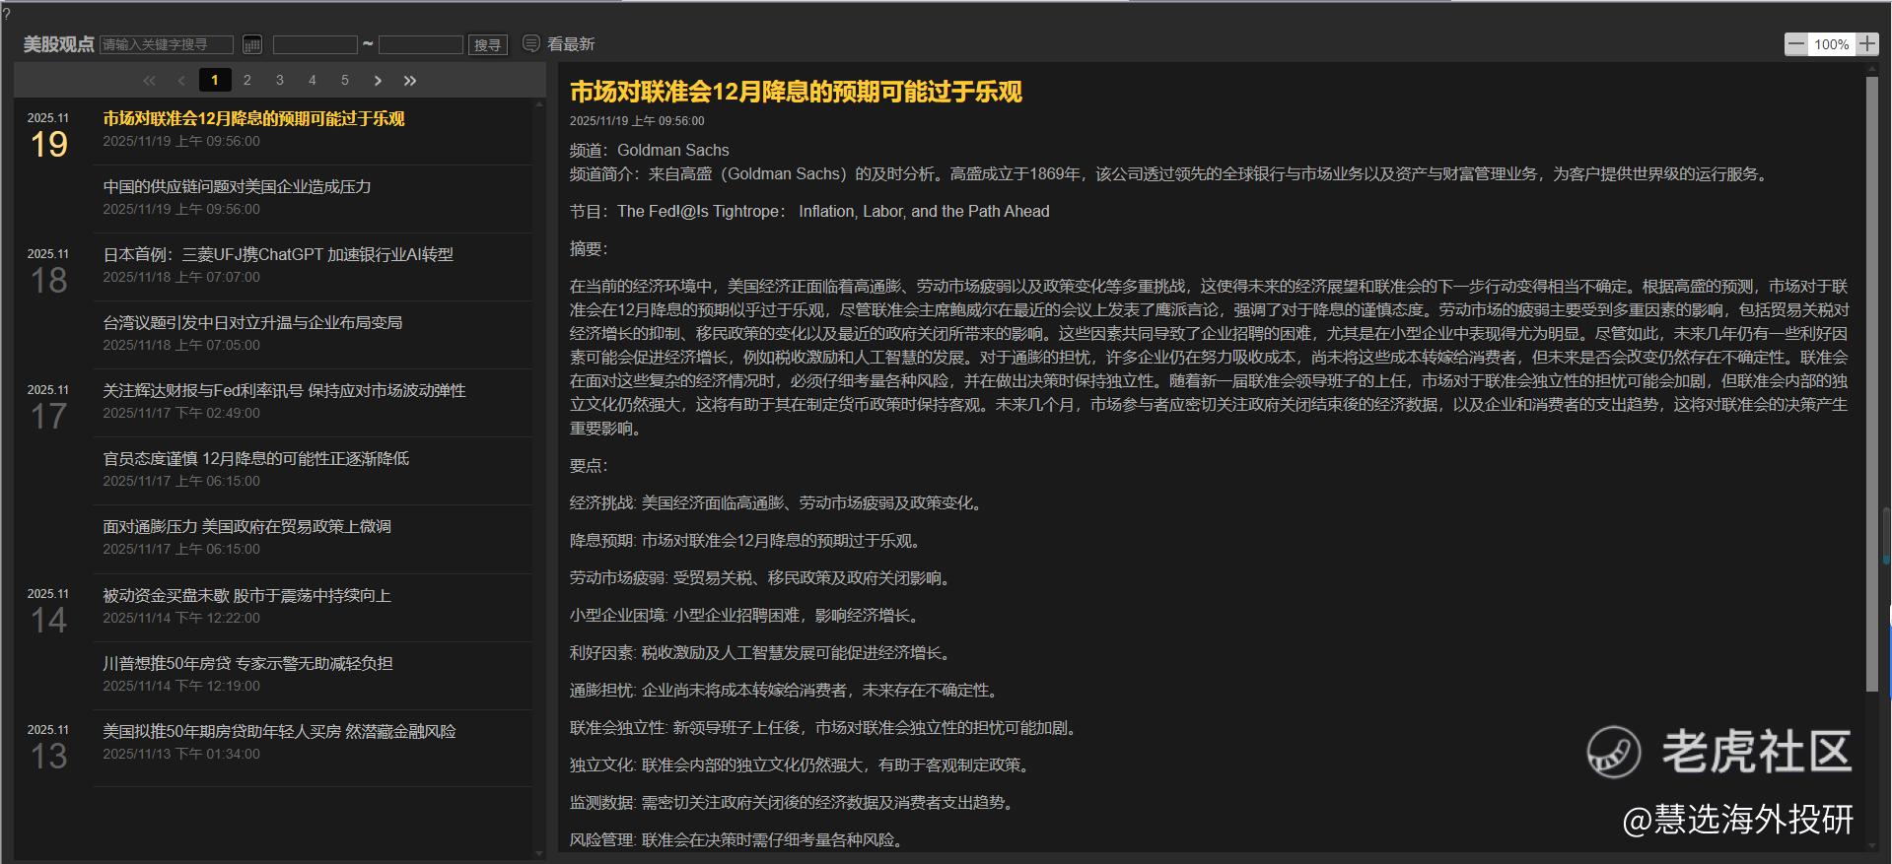The width and height of the screenshot is (1892, 864).
Task: Click the 风险管理 bullet line
Action: click(x=738, y=839)
